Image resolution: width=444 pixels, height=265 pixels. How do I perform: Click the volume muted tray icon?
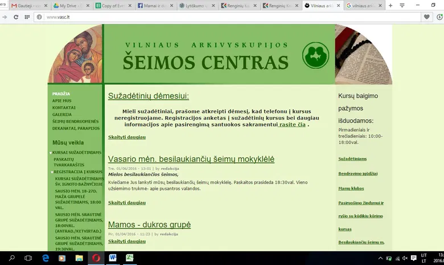[405, 258]
